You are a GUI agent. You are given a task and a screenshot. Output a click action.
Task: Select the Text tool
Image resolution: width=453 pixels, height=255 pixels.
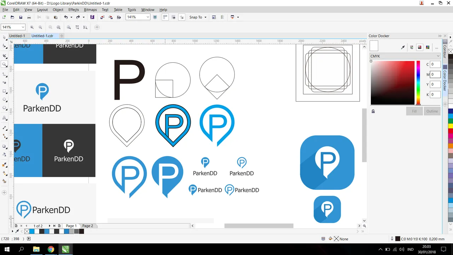pos(4,118)
